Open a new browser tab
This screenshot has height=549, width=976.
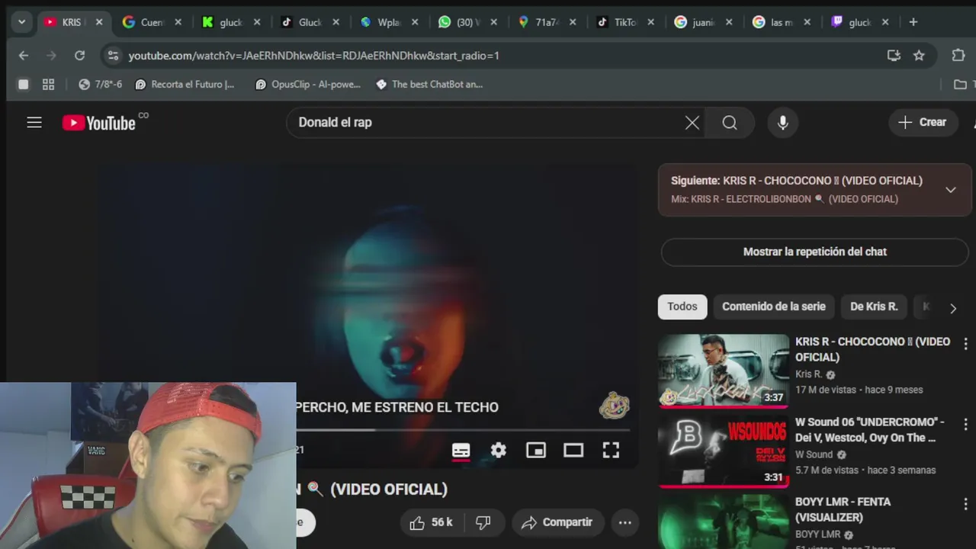click(913, 22)
